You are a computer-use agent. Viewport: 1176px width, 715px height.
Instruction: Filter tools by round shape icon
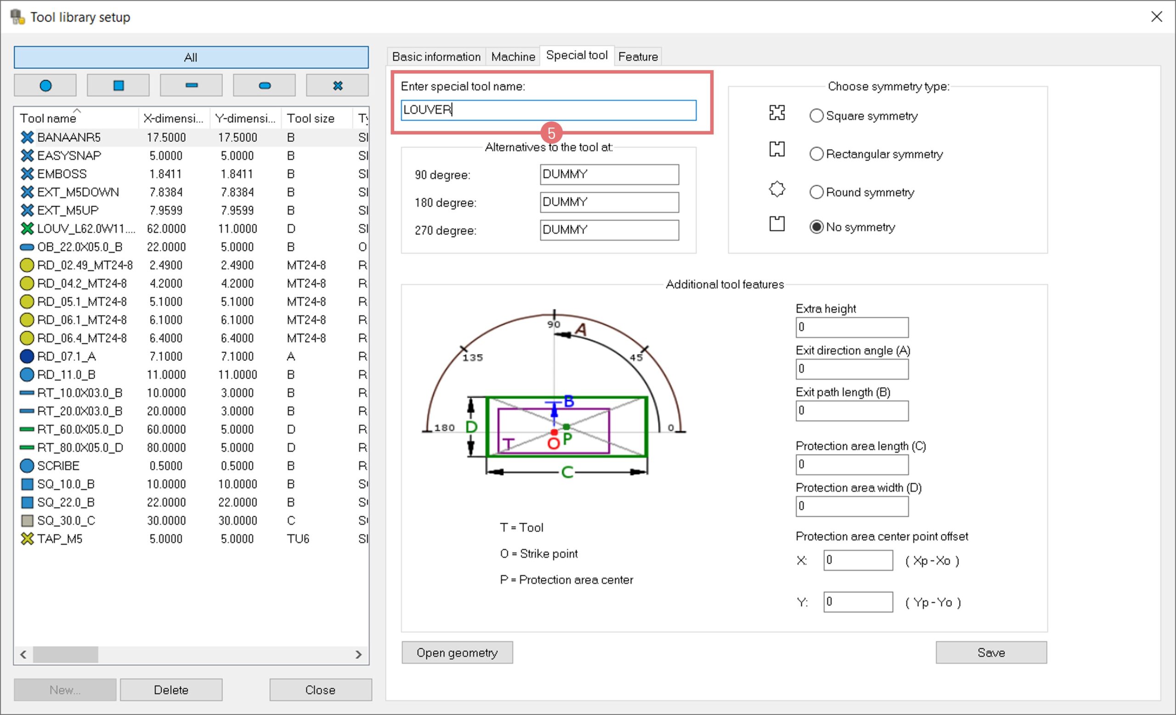click(x=45, y=86)
